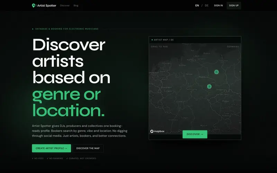Click the Sign In link
Image resolution: width=277 pixels, height=173 pixels.
click(x=218, y=6)
